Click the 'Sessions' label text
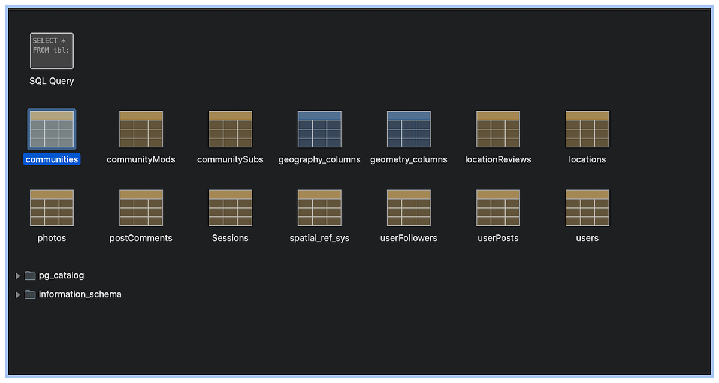 pos(230,238)
